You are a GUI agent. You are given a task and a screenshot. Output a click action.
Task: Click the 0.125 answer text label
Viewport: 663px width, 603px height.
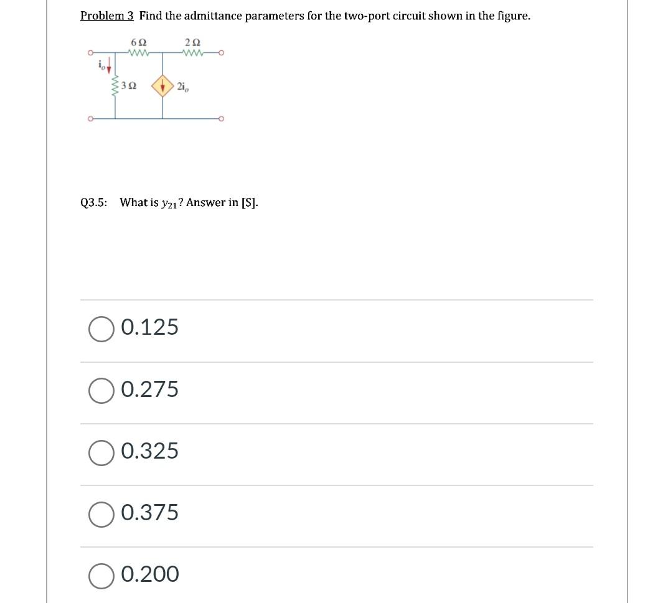pyautogui.click(x=149, y=328)
